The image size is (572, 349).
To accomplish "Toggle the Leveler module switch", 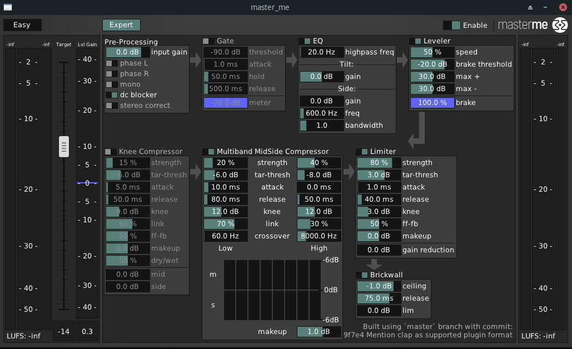I will click(415, 41).
